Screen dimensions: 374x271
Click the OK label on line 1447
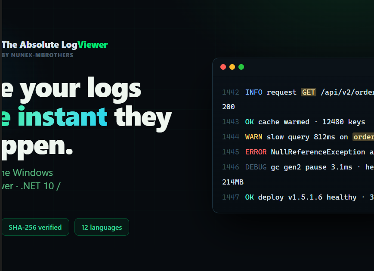click(250, 197)
